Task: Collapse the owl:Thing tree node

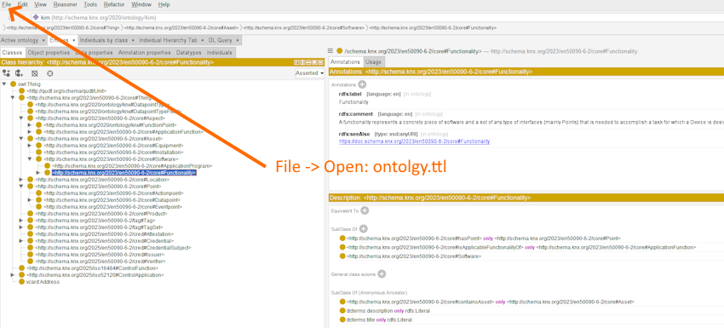Action: pyautogui.click(x=4, y=84)
